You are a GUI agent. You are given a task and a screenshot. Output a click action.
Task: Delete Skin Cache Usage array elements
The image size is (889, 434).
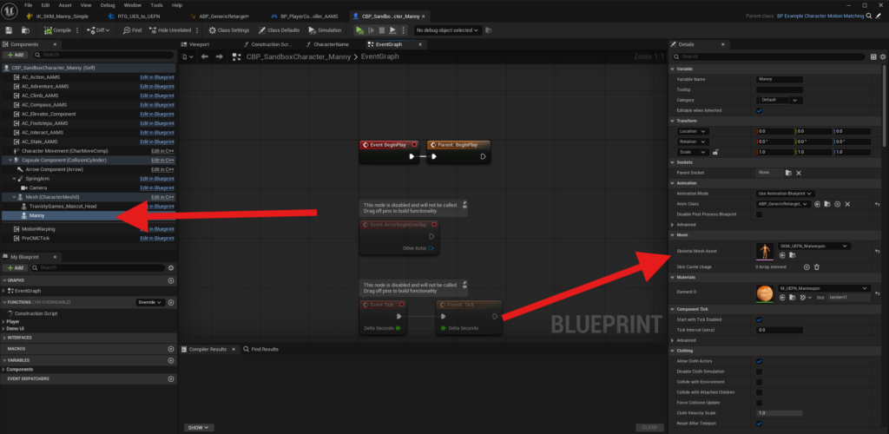tap(816, 267)
